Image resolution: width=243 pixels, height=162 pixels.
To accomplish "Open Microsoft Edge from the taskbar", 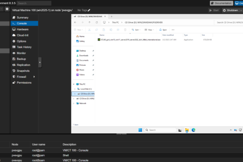I will coord(194,130).
